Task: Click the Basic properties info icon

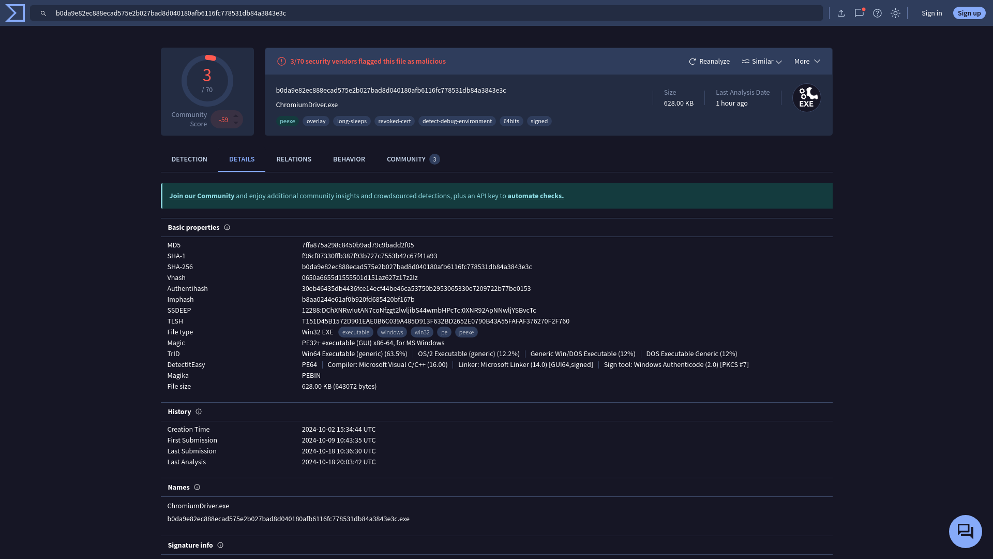Action: point(227,228)
